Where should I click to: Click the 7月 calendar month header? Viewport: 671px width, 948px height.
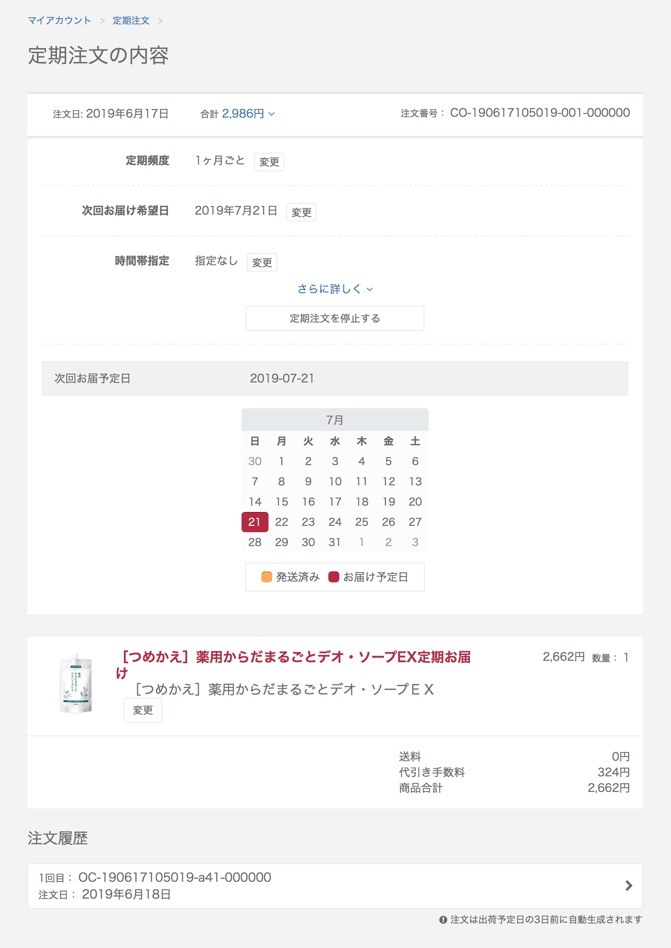coord(335,420)
